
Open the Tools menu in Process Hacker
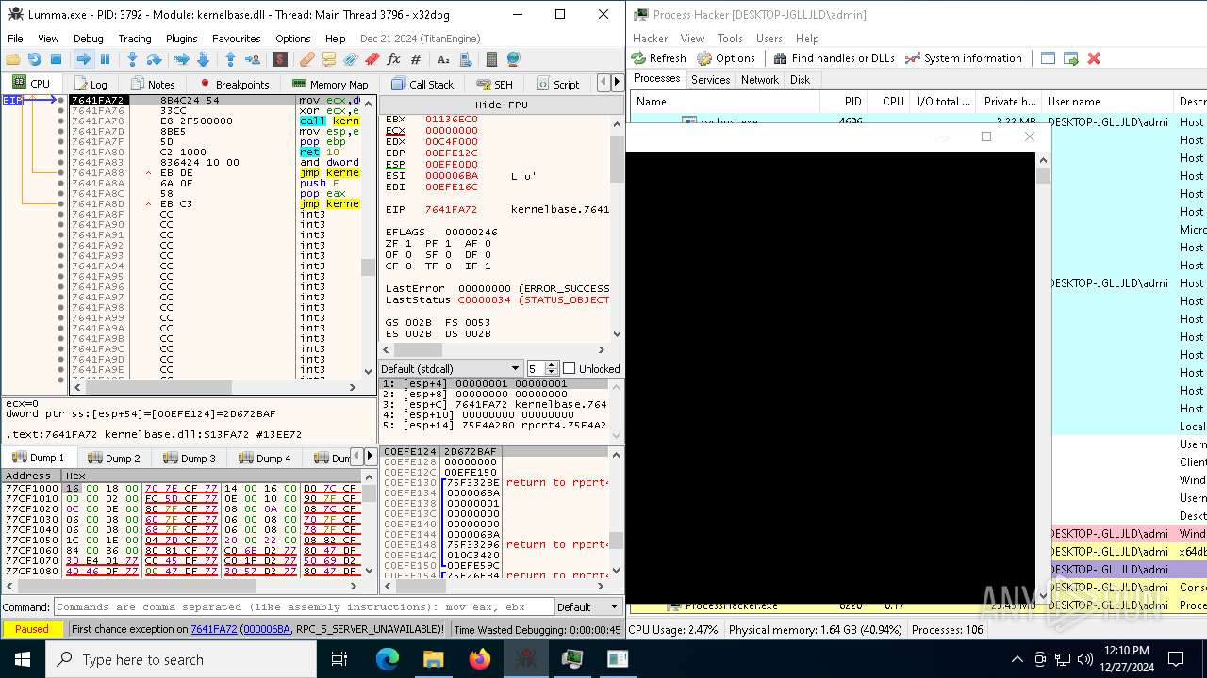tap(731, 39)
